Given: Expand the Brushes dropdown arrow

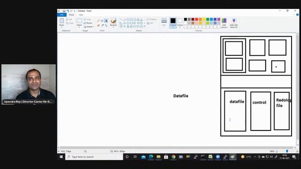Looking at the screenshot, I should [113, 27].
